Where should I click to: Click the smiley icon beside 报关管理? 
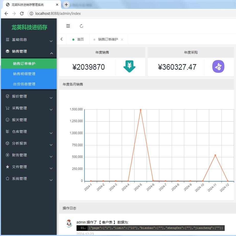pyautogui.click(x=8, y=120)
